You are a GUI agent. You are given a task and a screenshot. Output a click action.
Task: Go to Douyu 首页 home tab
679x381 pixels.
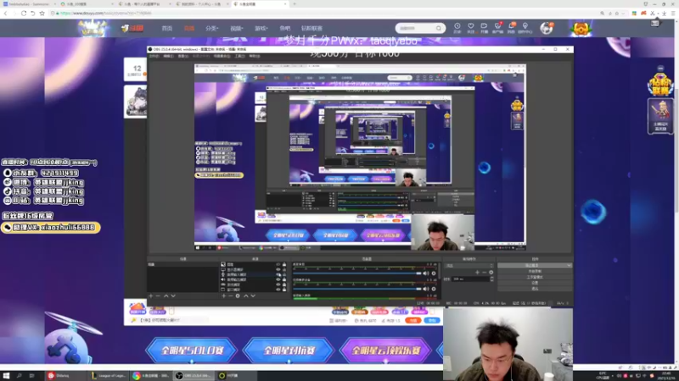click(167, 28)
